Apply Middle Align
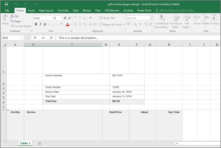221x148 pixels. 80,18
